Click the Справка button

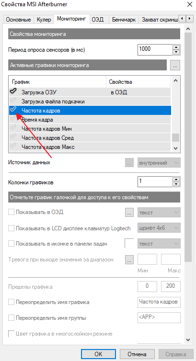(176, 354)
